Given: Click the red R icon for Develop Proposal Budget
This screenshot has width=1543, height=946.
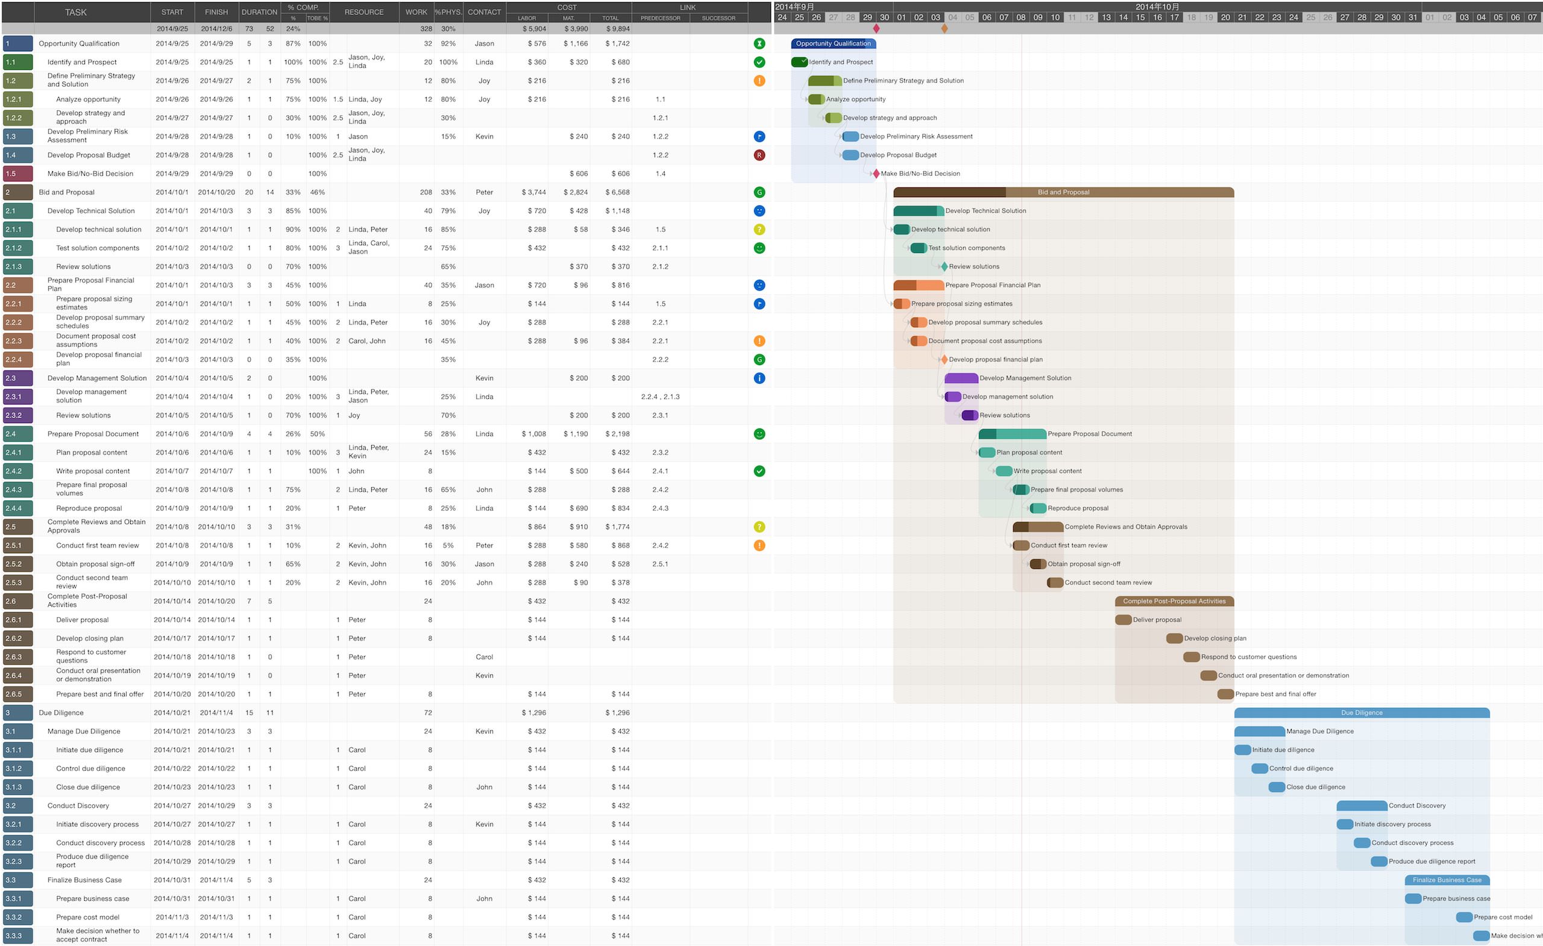Looking at the screenshot, I should [759, 155].
